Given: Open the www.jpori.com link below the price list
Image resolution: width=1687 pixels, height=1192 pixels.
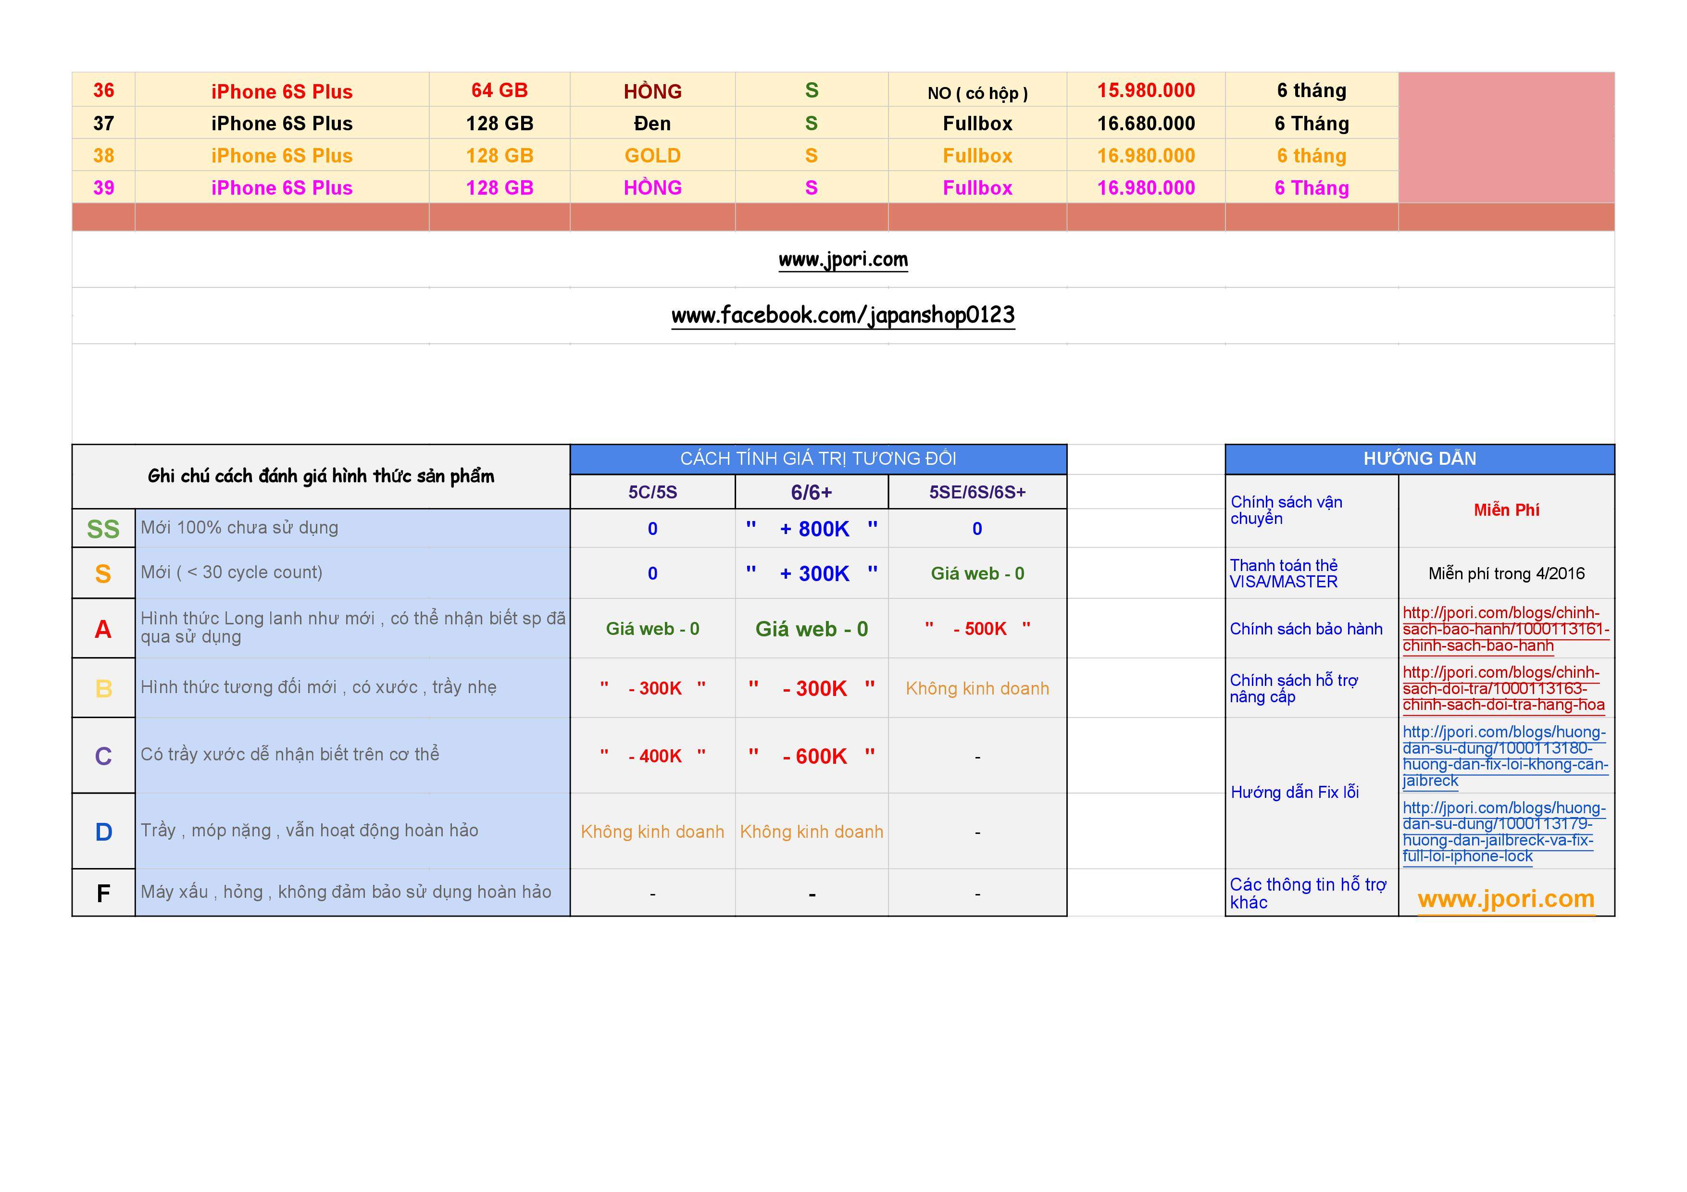Looking at the screenshot, I should point(843,260).
